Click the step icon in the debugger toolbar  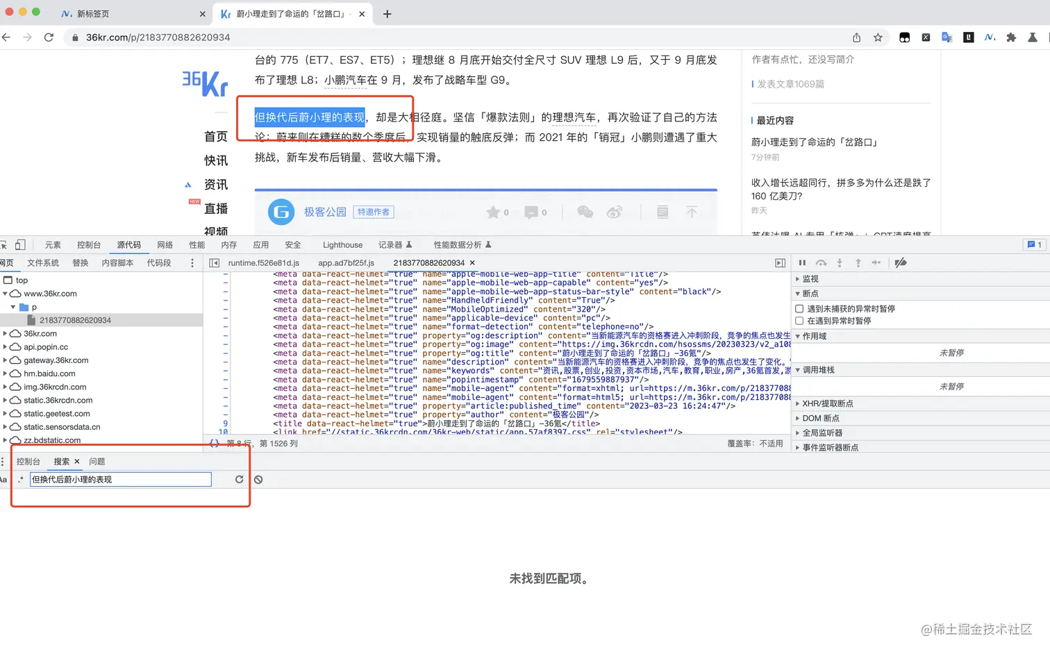pyautogui.click(x=876, y=262)
